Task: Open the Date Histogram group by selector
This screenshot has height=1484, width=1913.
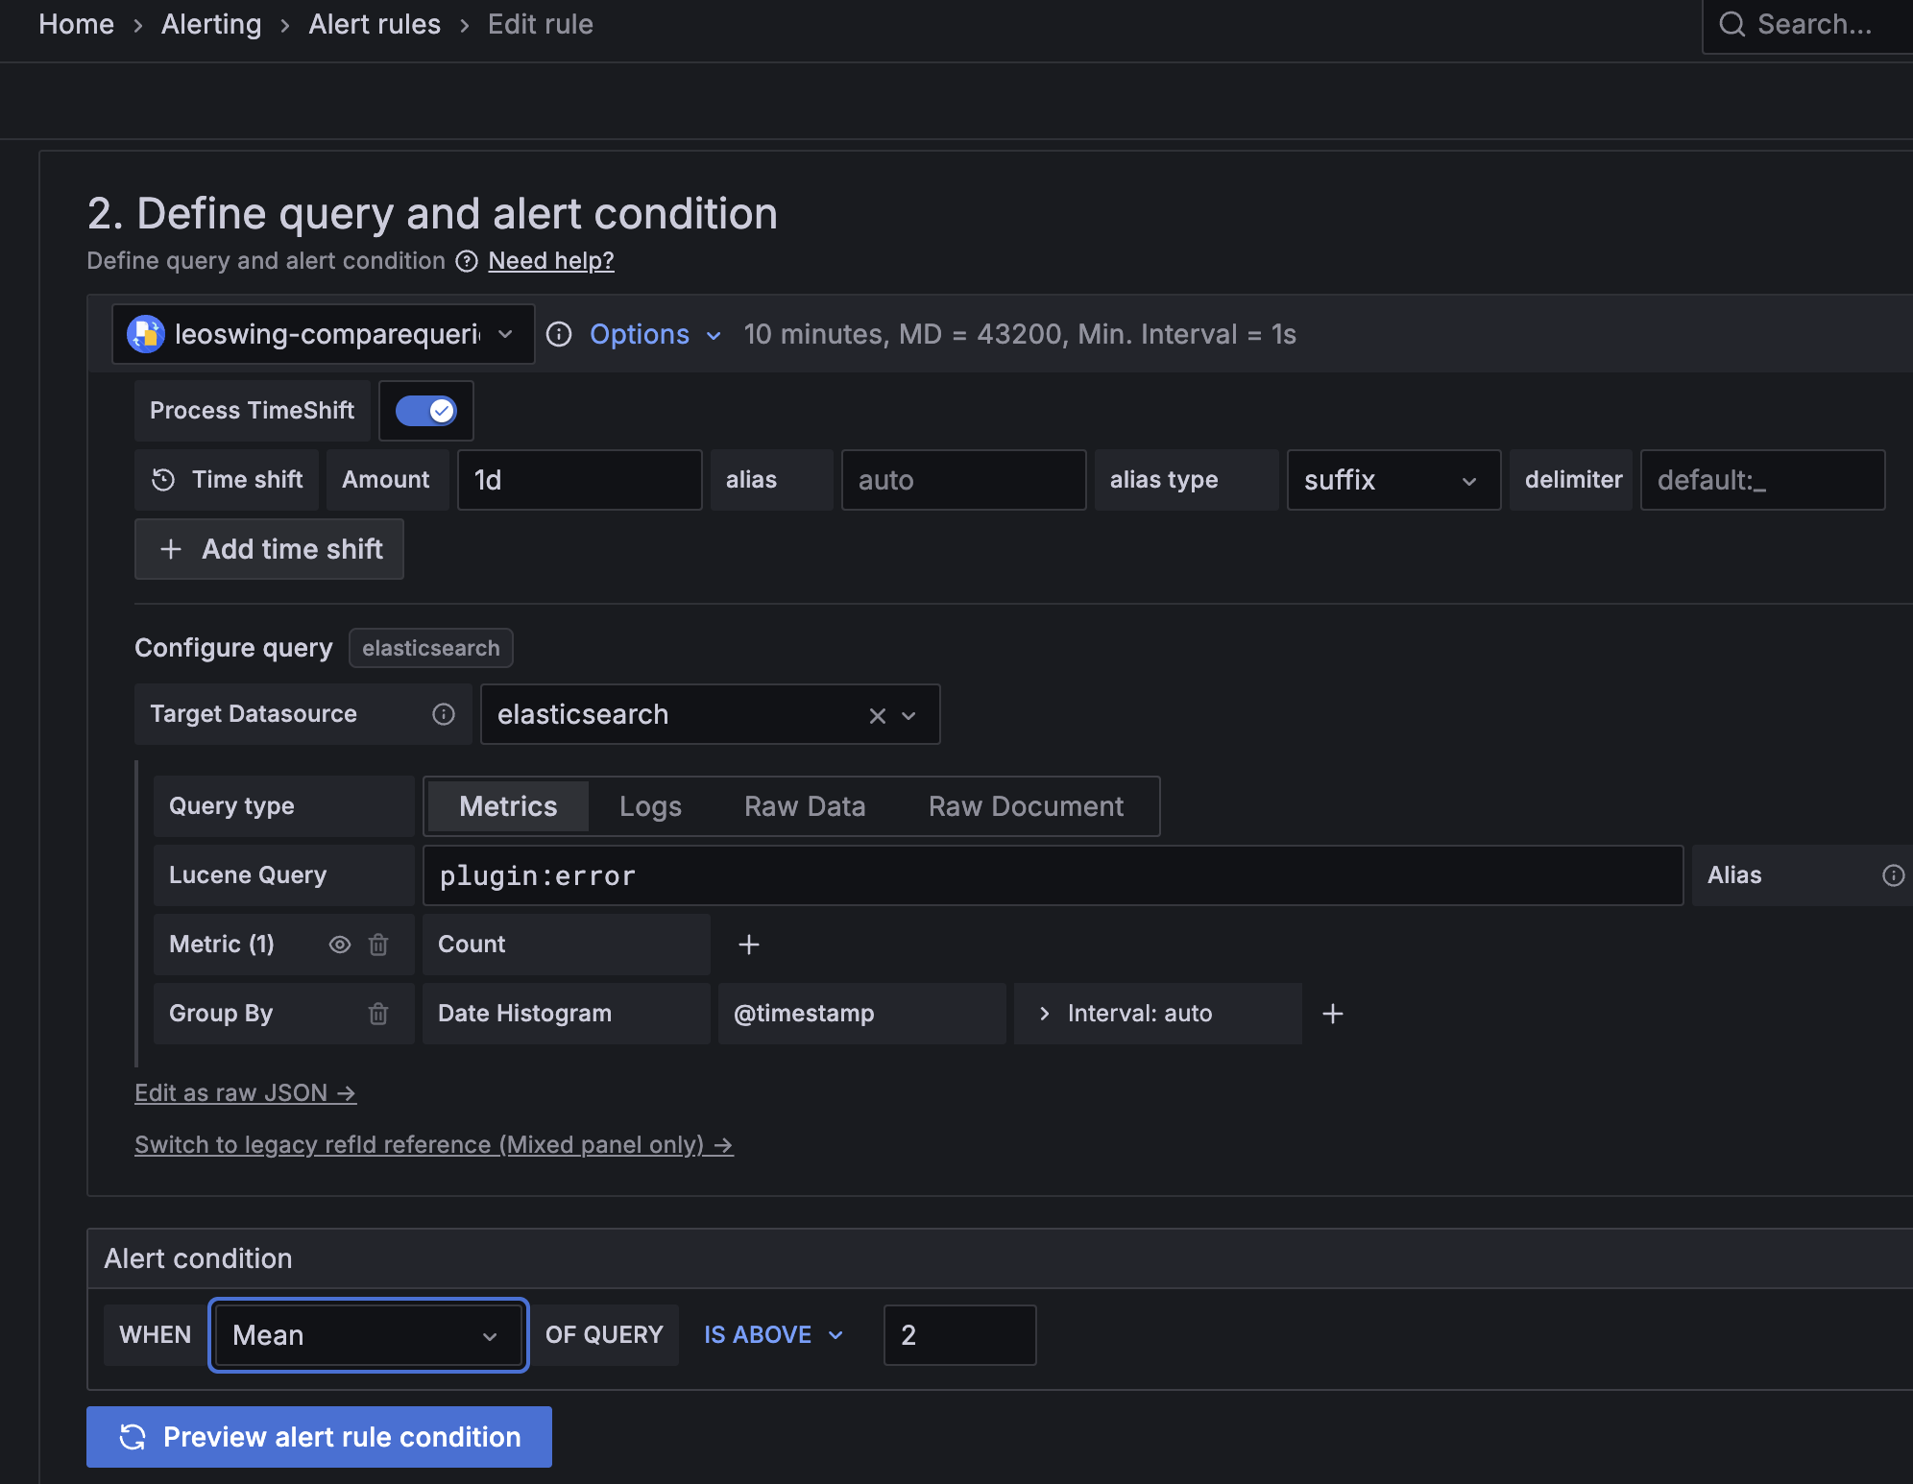Action: coord(566,1014)
